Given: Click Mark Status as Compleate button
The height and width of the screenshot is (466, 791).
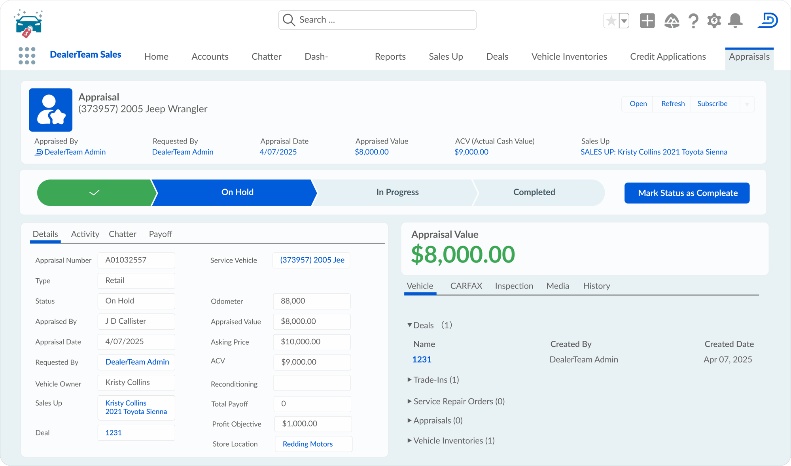Looking at the screenshot, I should click(x=687, y=193).
